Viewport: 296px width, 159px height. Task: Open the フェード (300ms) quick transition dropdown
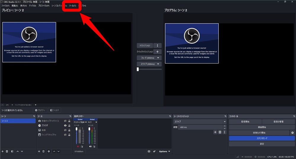click(x=149, y=58)
